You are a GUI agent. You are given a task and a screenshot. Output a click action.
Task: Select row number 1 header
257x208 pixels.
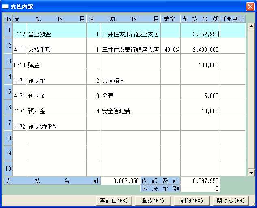pos(9,31)
